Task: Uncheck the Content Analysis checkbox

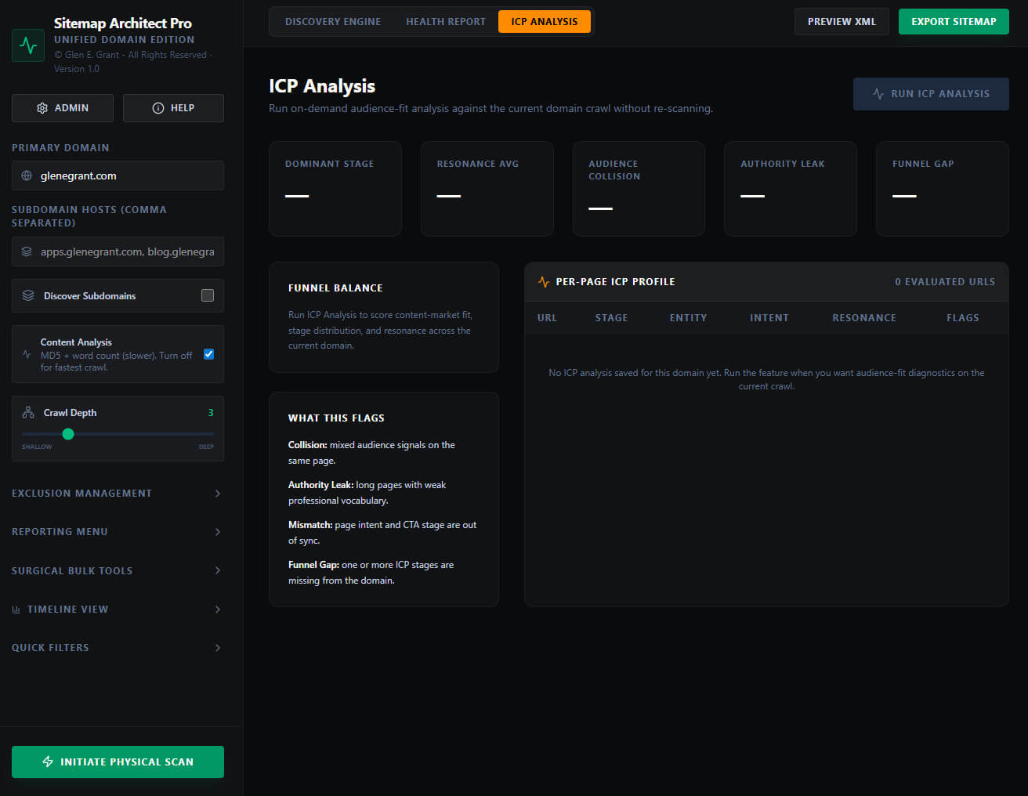Action: [x=209, y=354]
